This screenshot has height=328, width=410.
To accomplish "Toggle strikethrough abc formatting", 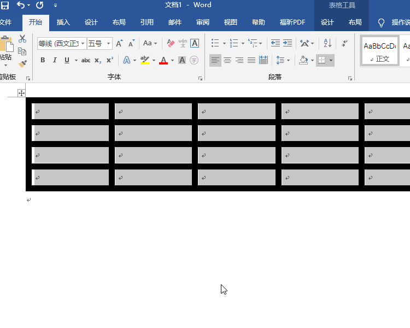I will coord(85,61).
